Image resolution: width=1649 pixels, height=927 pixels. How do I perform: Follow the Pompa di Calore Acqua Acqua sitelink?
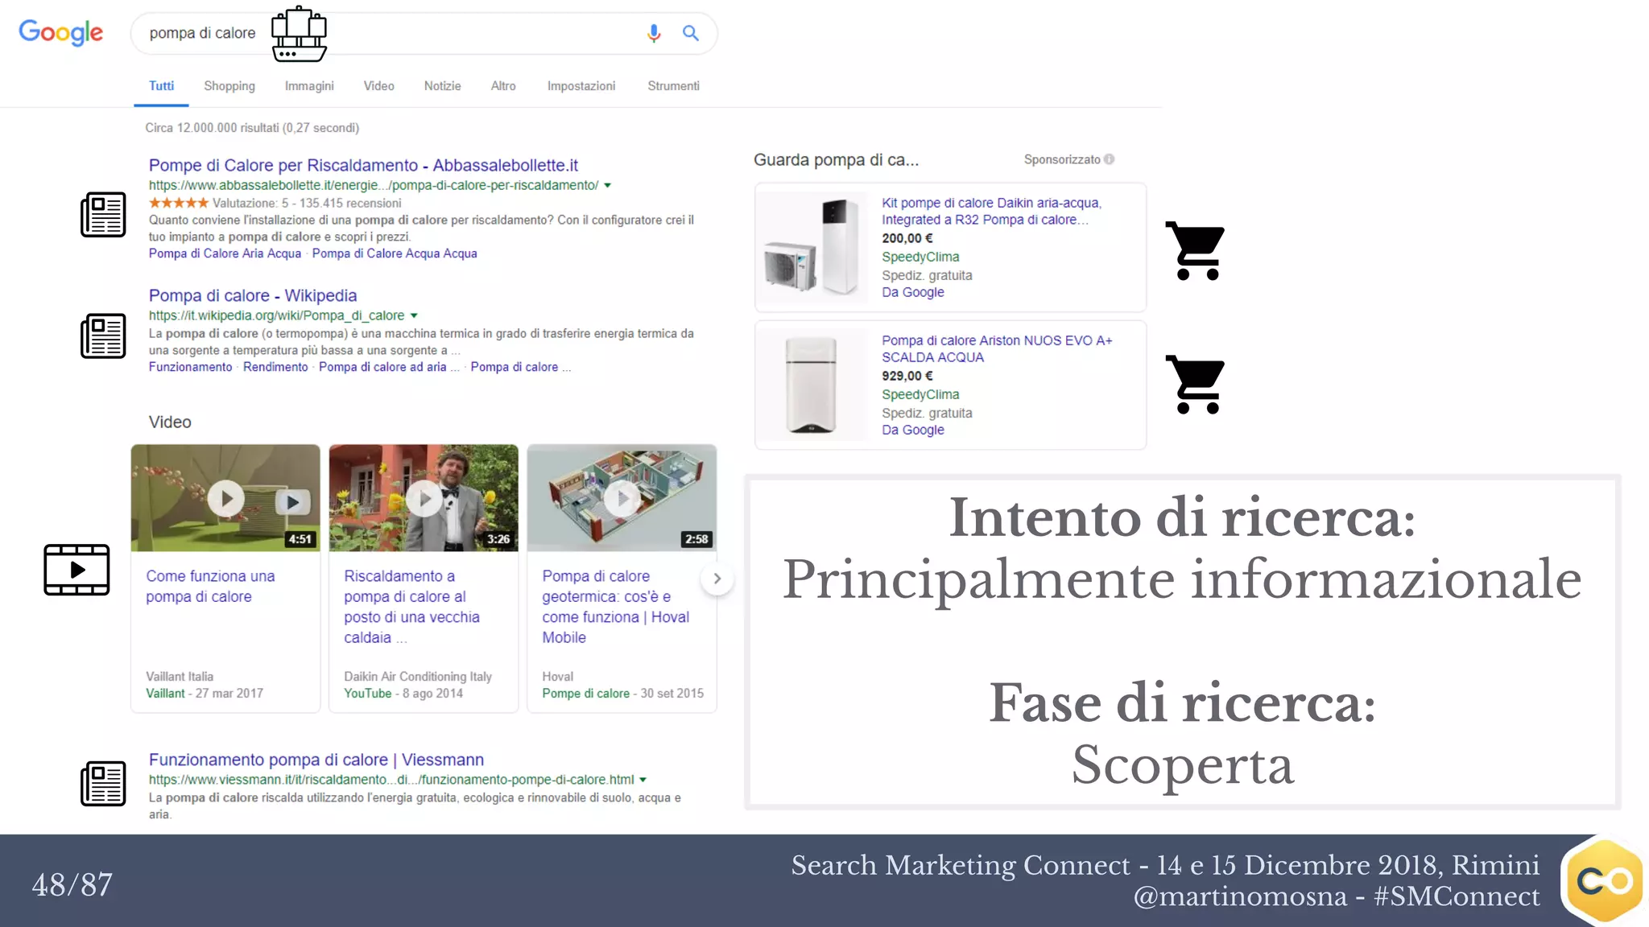(395, 253)
